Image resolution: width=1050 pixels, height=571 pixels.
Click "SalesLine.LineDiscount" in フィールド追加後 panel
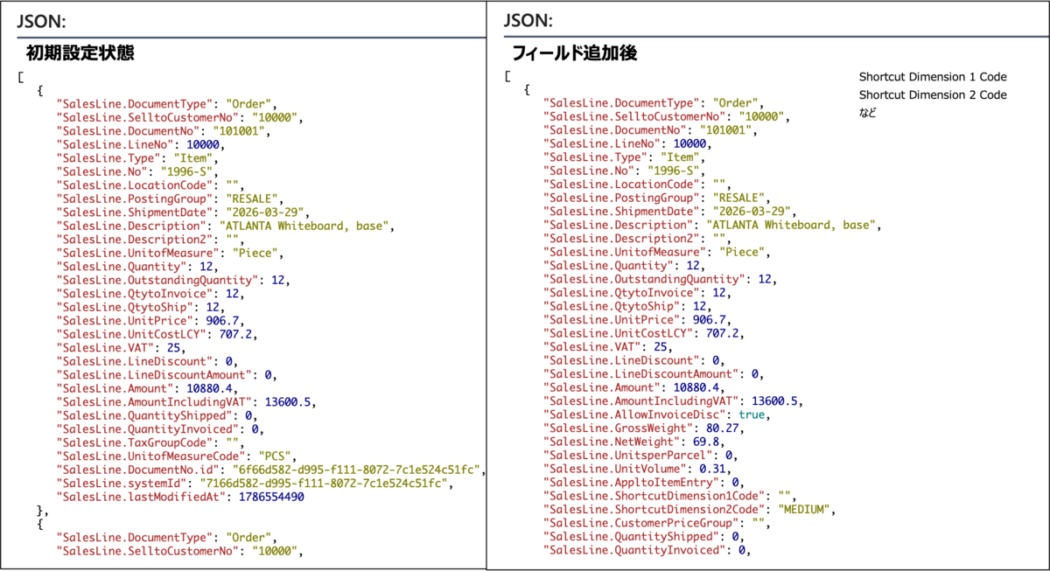tap(621, 360)
